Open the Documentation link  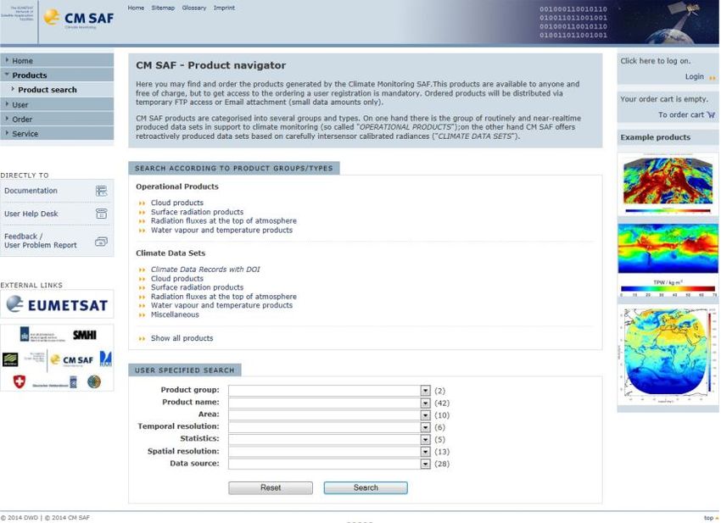31,191
